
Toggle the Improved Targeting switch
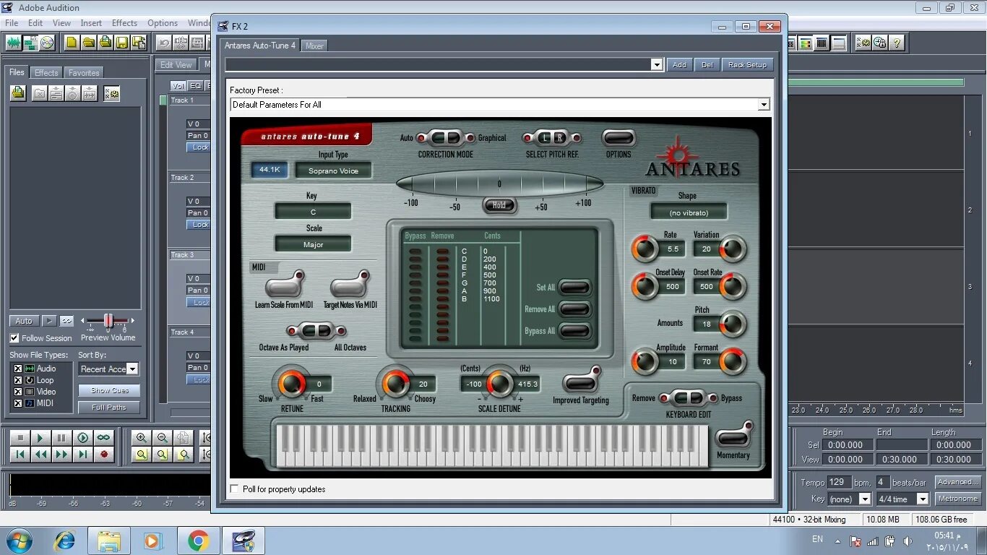coord(581,380)
